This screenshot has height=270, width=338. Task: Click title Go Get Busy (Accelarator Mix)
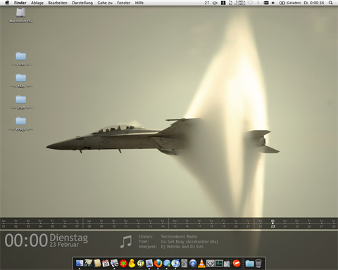189,242
